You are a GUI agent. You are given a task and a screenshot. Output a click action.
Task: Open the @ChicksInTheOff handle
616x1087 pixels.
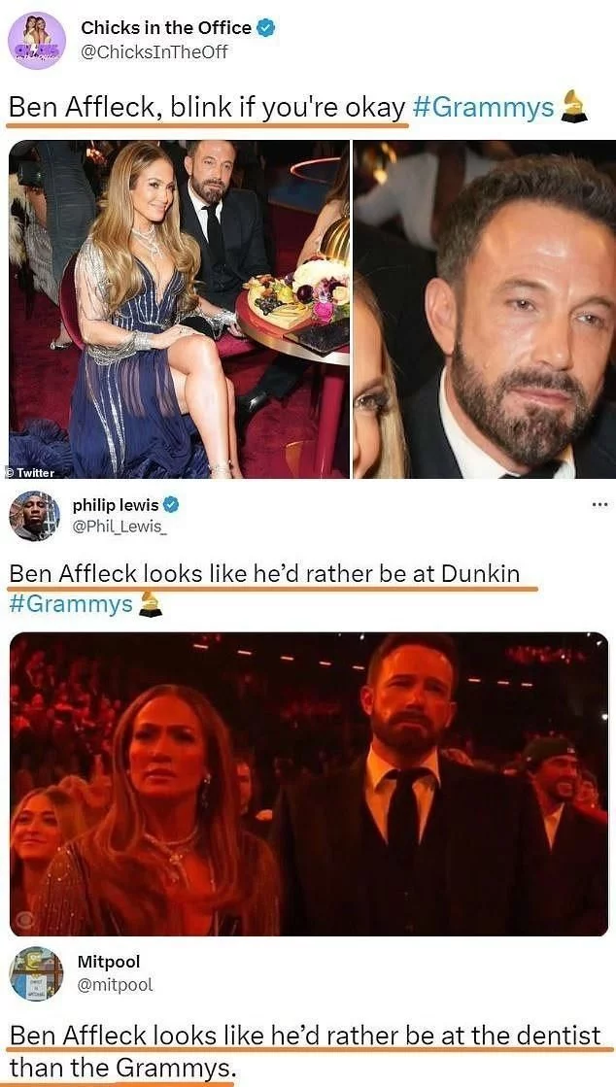[154, 51]
